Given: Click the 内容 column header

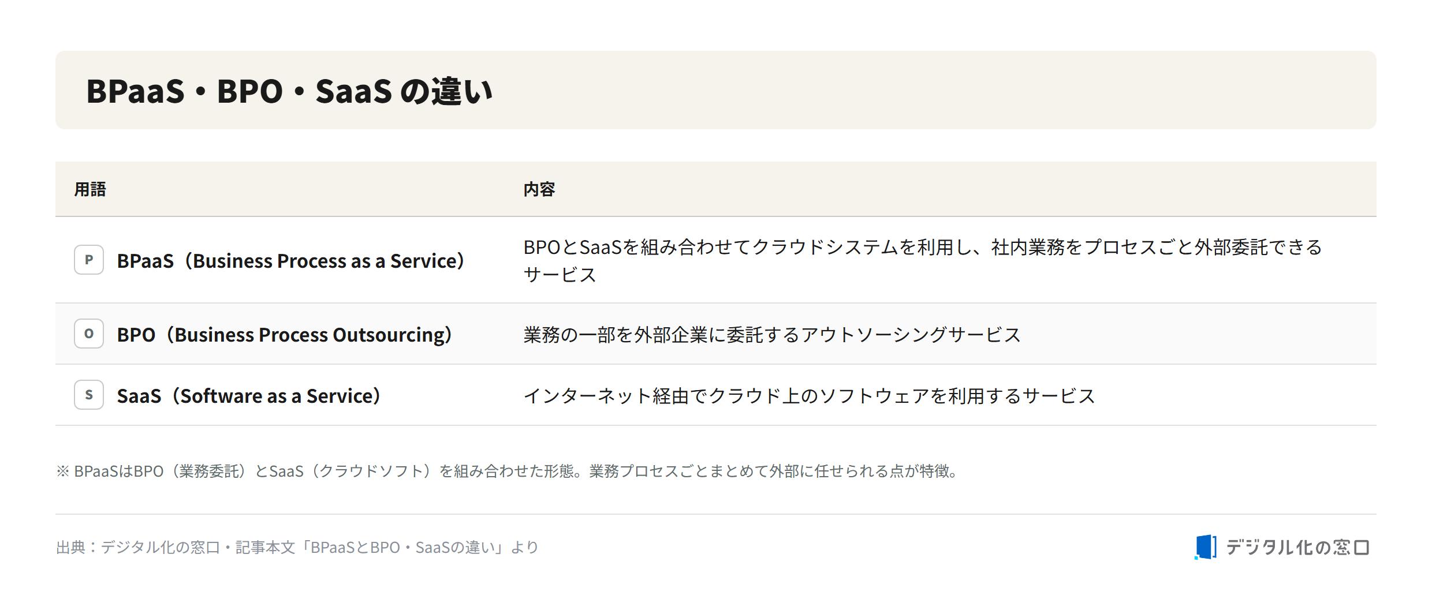Looking at the screenshot, I should click(x=539, y=189).
